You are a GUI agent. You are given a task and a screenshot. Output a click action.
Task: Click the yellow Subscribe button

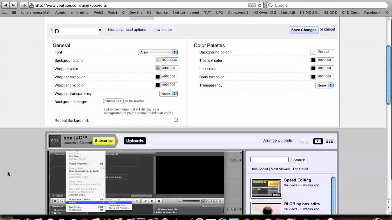(x=104, y=141)
